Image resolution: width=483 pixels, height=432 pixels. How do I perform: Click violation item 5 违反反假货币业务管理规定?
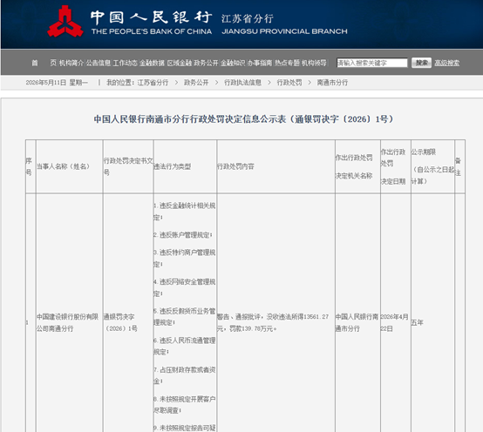184,317
